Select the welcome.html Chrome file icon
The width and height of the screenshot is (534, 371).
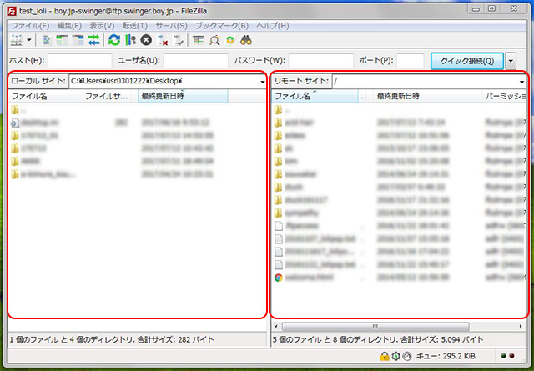(x=279, y=278)
